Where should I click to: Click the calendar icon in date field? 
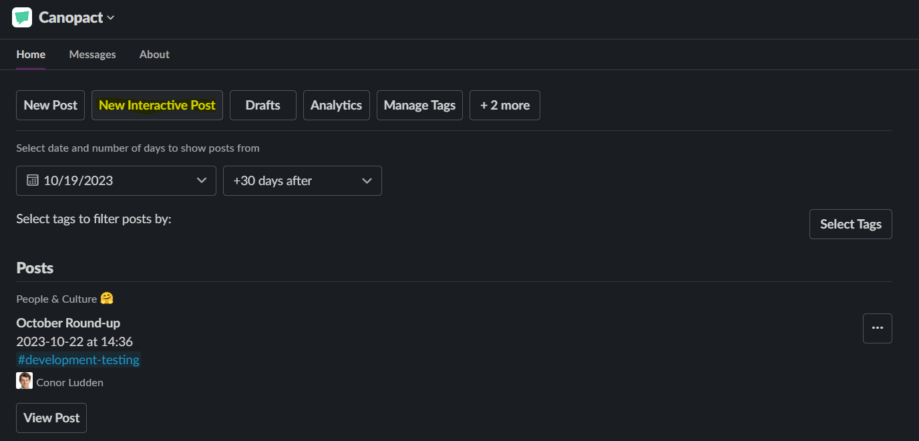(x=32, y=180)
